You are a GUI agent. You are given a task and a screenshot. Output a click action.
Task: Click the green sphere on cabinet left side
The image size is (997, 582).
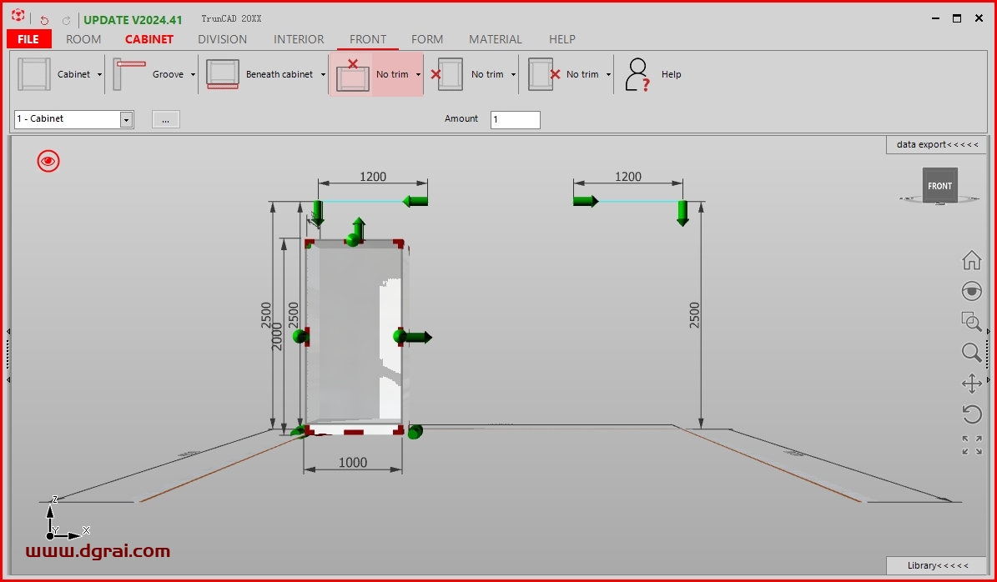coord(300,336)
